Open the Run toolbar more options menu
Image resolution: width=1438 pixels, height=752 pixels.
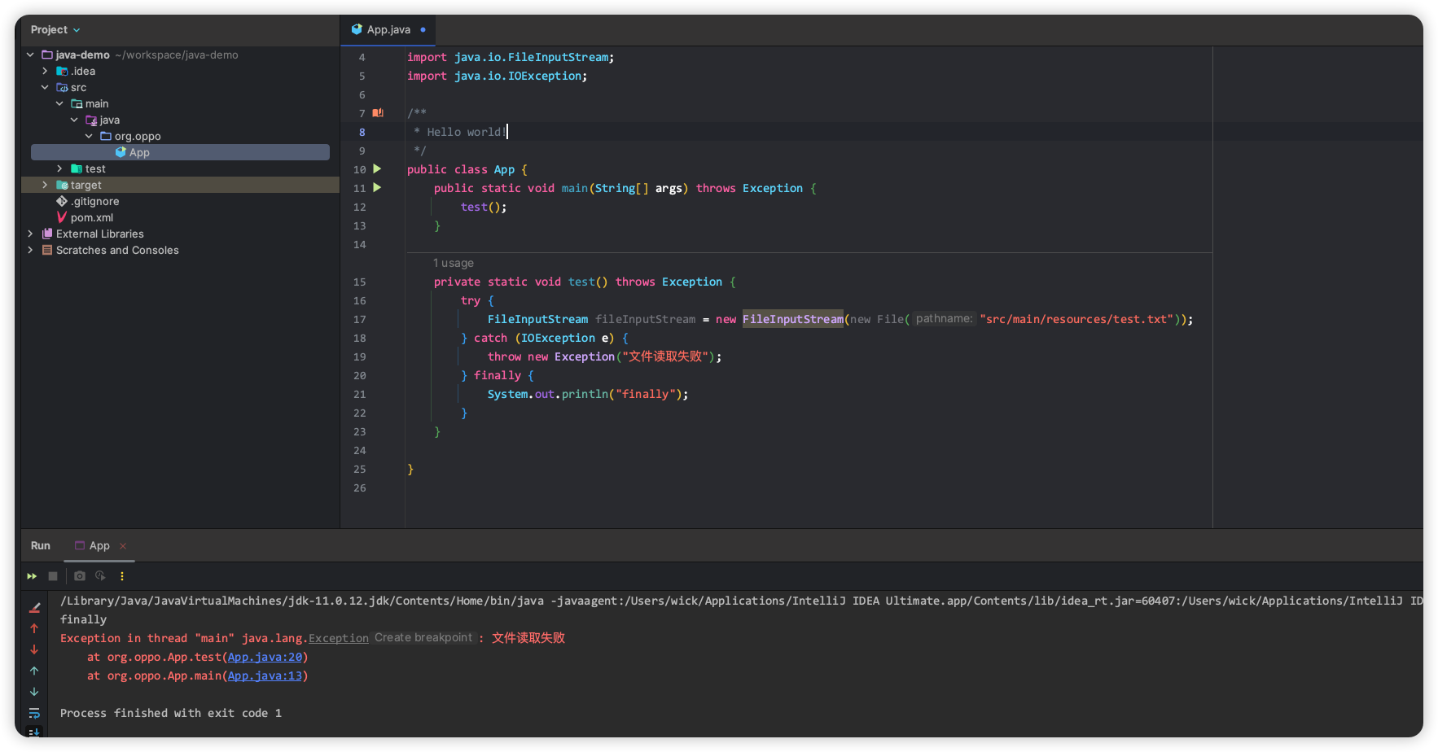coord(122,576)
